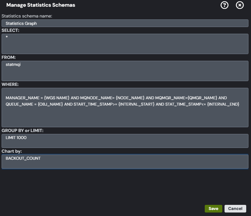
Task: Open the help question mark icon
Action: 225,5
